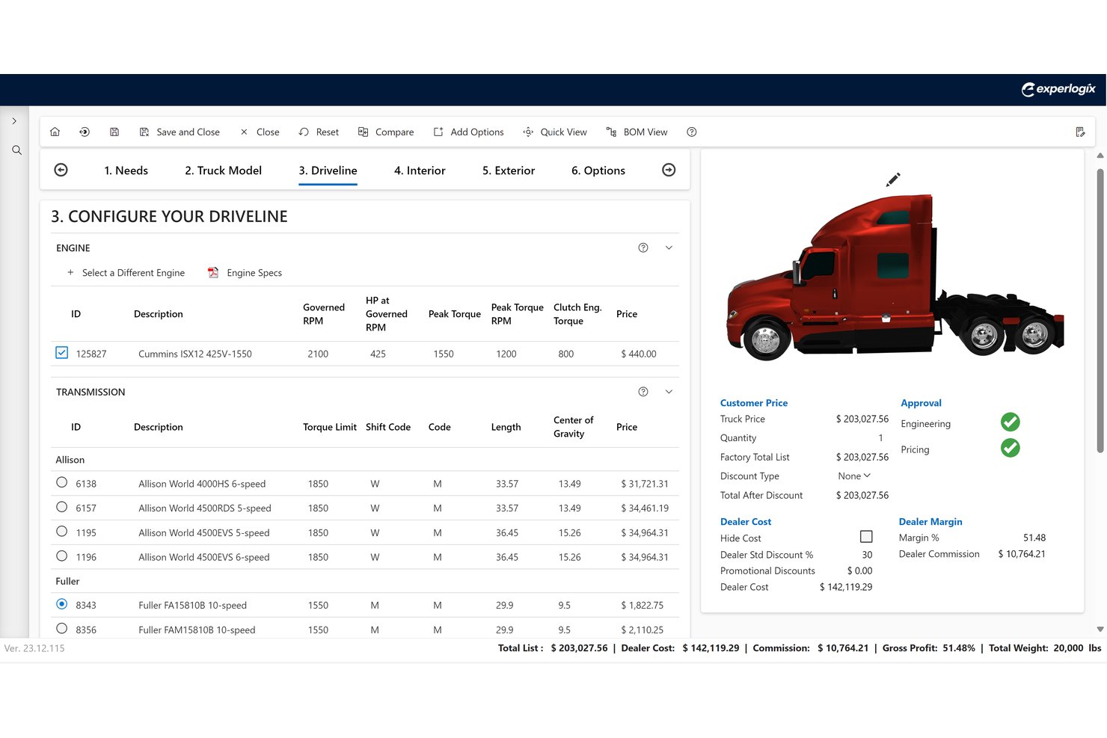This screenshot has height=738, width=1107.
Task: Select Fuller FAM15810B 10-speed radio
Action: point(62,629)
